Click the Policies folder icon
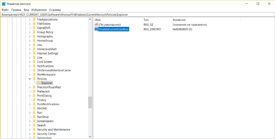Viewport: 275px width, 139px height. pos(34,79)
